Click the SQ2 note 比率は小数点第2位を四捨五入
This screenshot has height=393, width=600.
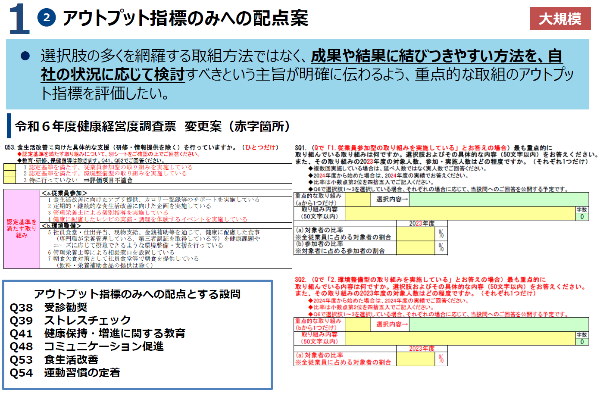[372, 307]
